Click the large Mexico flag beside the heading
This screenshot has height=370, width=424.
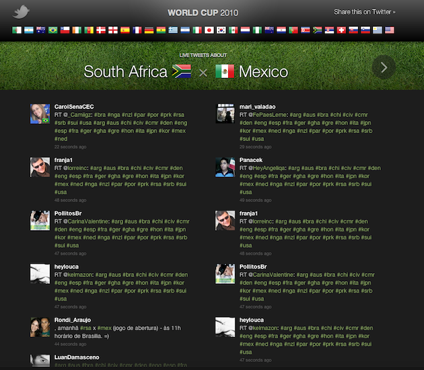pyautogui.click(x=225, y=71)
